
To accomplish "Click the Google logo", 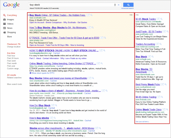I will coord(11,5).
